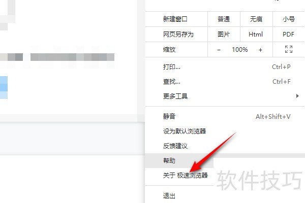Save the webpage as PDF
305x203 pixels.
point(289,35)
